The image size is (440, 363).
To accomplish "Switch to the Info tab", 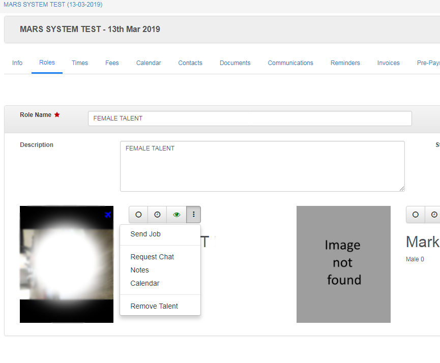I will (x=17, y=63).
